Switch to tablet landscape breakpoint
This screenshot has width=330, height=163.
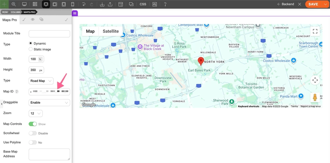coord(55,4)
